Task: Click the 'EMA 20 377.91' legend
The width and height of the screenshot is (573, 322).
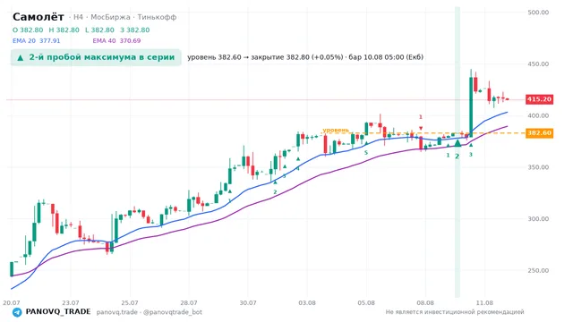Action: point(36,40)
